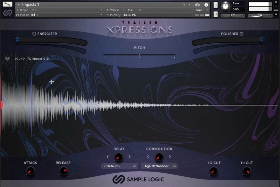This screenshot has height=187, width=280.
Task: Go to the previous Convolution preset arrow
Action: tap(148, 157)
